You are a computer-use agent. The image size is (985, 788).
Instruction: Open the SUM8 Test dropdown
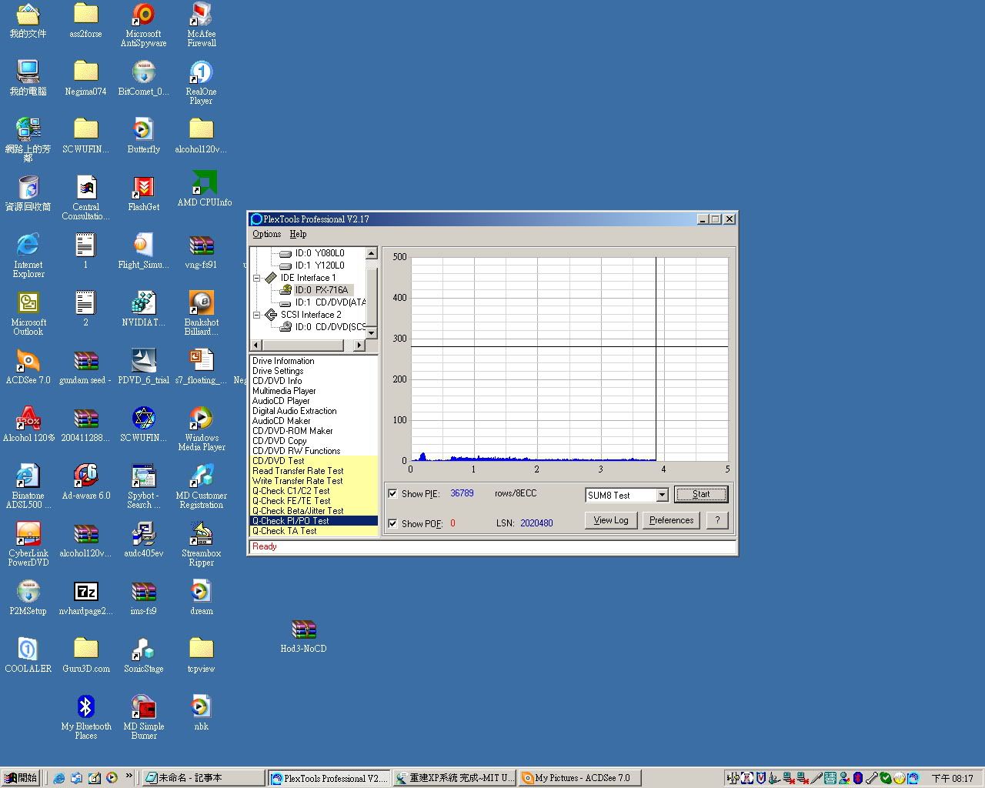662,496
